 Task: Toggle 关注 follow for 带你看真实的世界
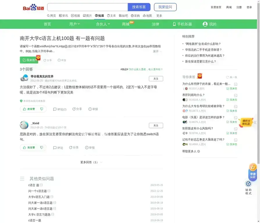(x=156, y=79)
